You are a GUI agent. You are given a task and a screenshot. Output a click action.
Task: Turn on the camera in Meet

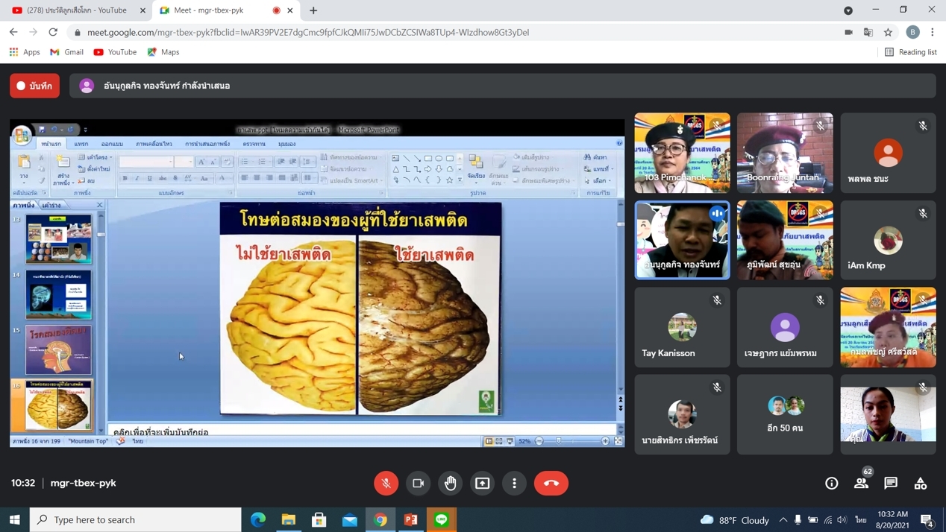pos(418,483)
